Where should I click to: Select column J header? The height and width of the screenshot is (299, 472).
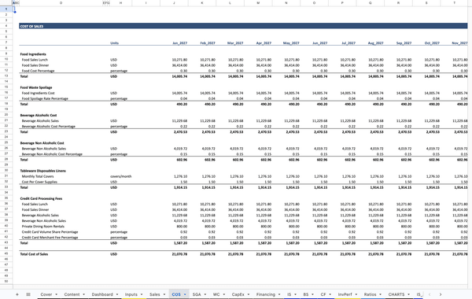click(174, 2)
